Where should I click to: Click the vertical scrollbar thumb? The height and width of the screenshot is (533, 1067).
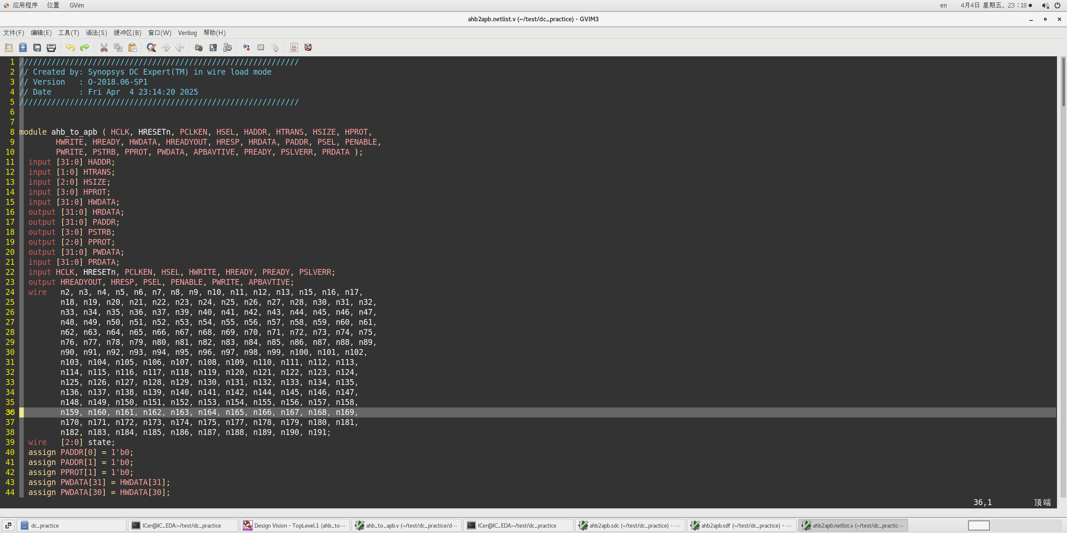[1063, 81]
